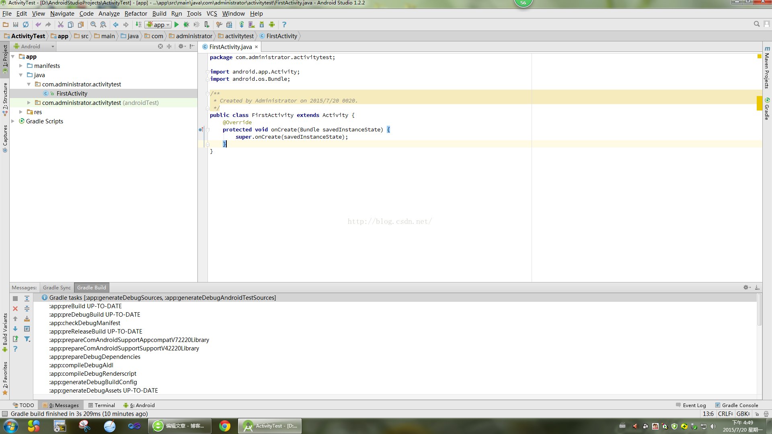This screenshot has height=434, width=772.
Task: Navigate back with the blue left arrow
Action: [x=116, y=25]
